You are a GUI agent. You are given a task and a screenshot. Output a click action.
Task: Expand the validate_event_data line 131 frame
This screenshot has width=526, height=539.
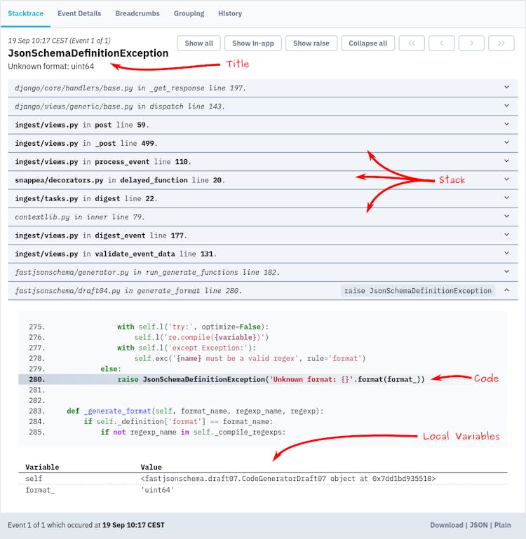click(x=506, y=254)
